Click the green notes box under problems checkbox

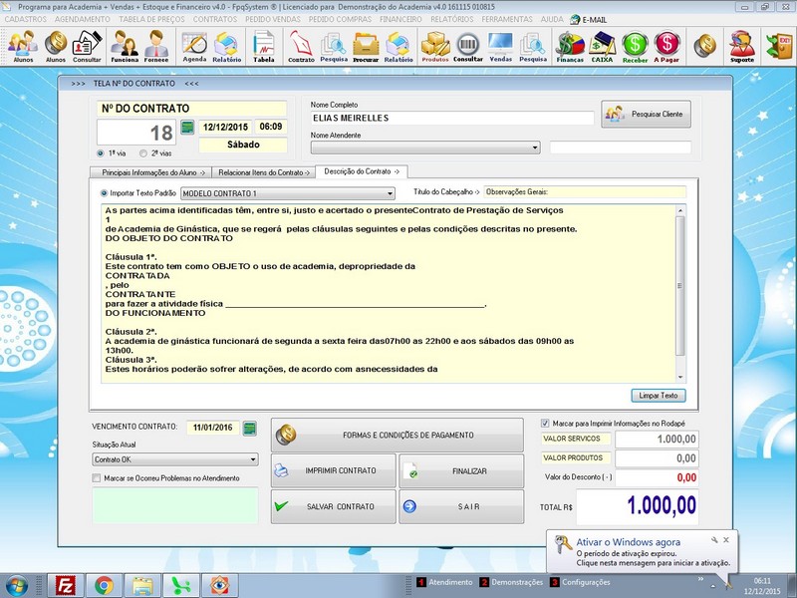point(175,505)
